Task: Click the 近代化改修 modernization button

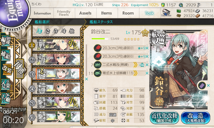Action: (x=165, y=117)
